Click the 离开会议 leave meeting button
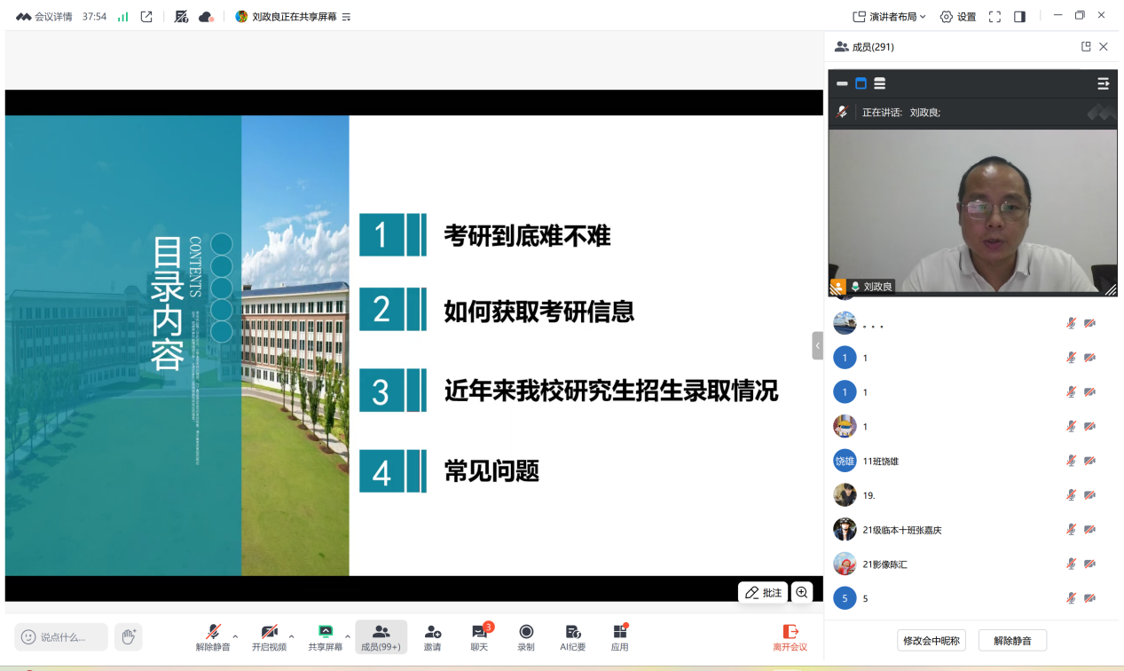 pyautogui.click(x=790, y=636)
